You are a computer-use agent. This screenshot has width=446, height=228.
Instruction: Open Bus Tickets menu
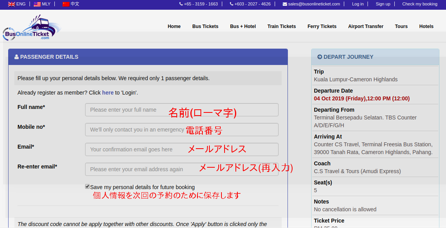tap(206, 26)
